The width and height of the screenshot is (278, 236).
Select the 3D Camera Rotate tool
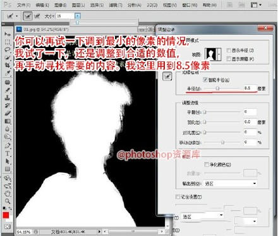pyautogui.click(x=8, y=186)
